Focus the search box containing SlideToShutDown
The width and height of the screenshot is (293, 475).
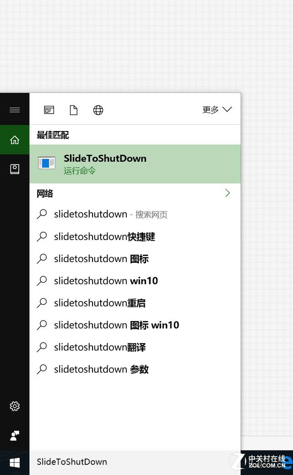pyautogui.click(x=135, y=462)
